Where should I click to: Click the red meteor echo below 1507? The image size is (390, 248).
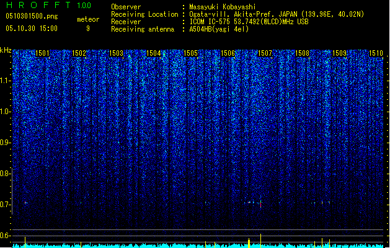pos(260,205)
